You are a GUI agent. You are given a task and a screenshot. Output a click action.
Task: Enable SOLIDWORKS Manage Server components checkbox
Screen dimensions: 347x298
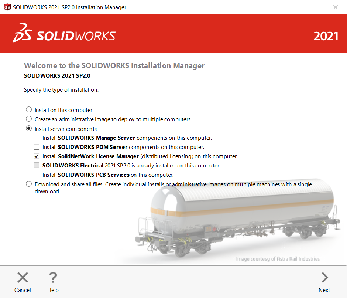click(x=37, y=137)
